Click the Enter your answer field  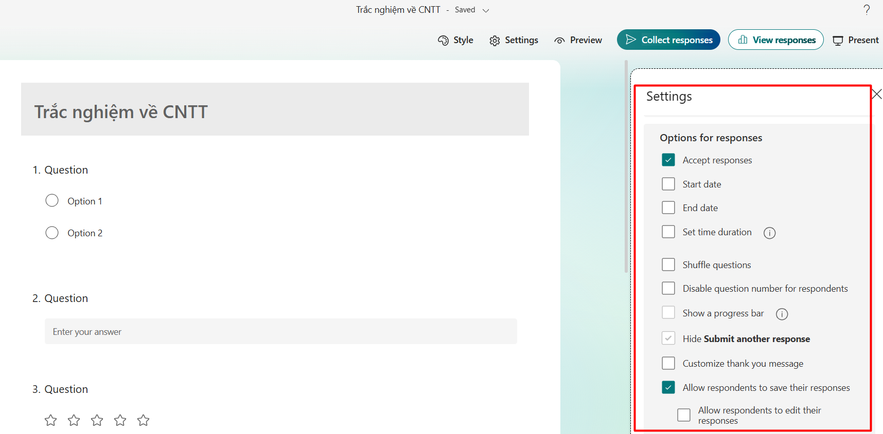tap(280, 332)
